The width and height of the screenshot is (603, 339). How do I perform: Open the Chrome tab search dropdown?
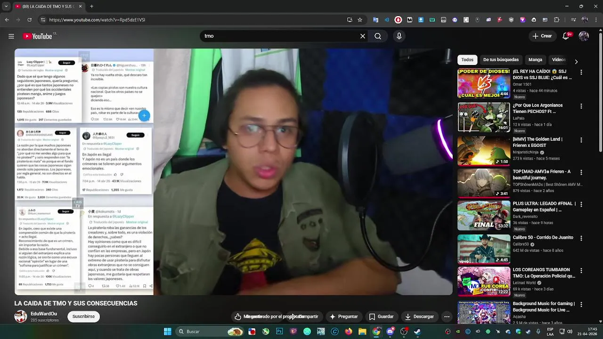6,7
